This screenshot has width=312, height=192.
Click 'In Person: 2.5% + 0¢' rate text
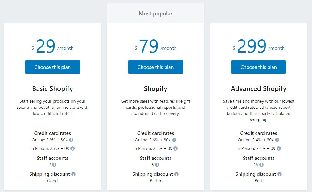(153, 148)
